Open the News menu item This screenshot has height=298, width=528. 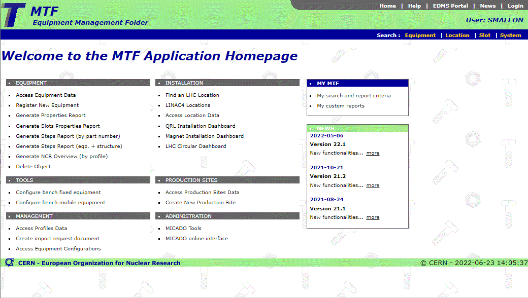click(x=487, y=6)
